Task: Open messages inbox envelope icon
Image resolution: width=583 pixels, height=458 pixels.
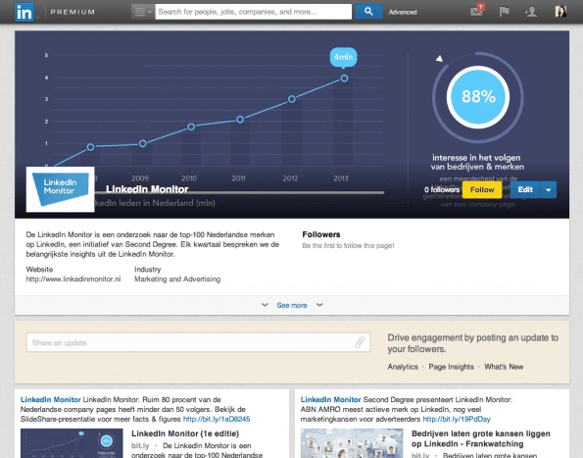Action: [477, 11]
